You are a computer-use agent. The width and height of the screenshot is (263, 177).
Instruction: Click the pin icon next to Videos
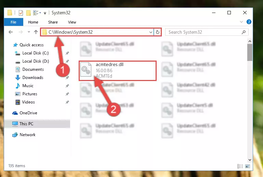(x=67, y=102)
